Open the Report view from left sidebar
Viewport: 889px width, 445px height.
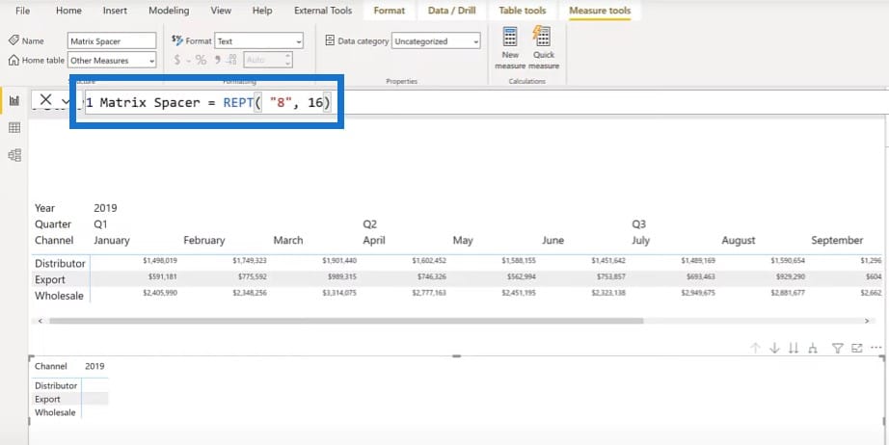pyautogui.click(x=14, y=101)
